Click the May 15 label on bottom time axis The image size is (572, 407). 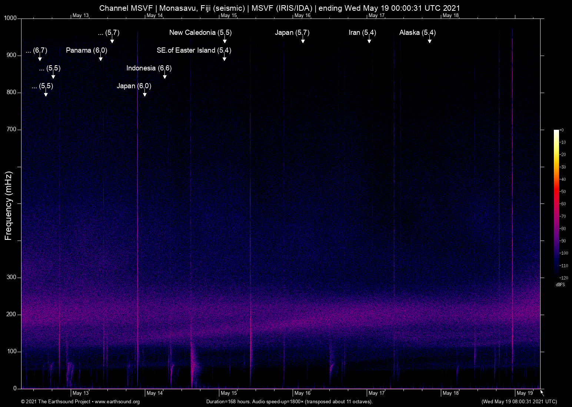point(229,393)
